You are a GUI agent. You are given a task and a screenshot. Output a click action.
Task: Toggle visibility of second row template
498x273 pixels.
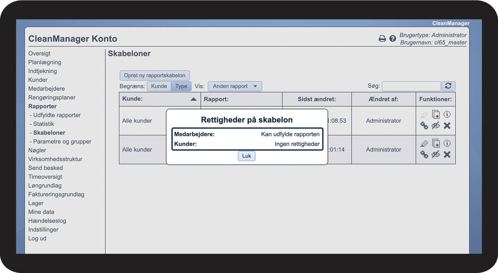point(436,154)
